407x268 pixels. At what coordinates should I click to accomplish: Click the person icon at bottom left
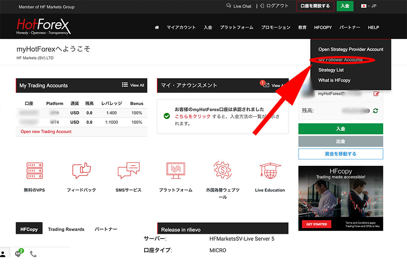coord(3,254)
